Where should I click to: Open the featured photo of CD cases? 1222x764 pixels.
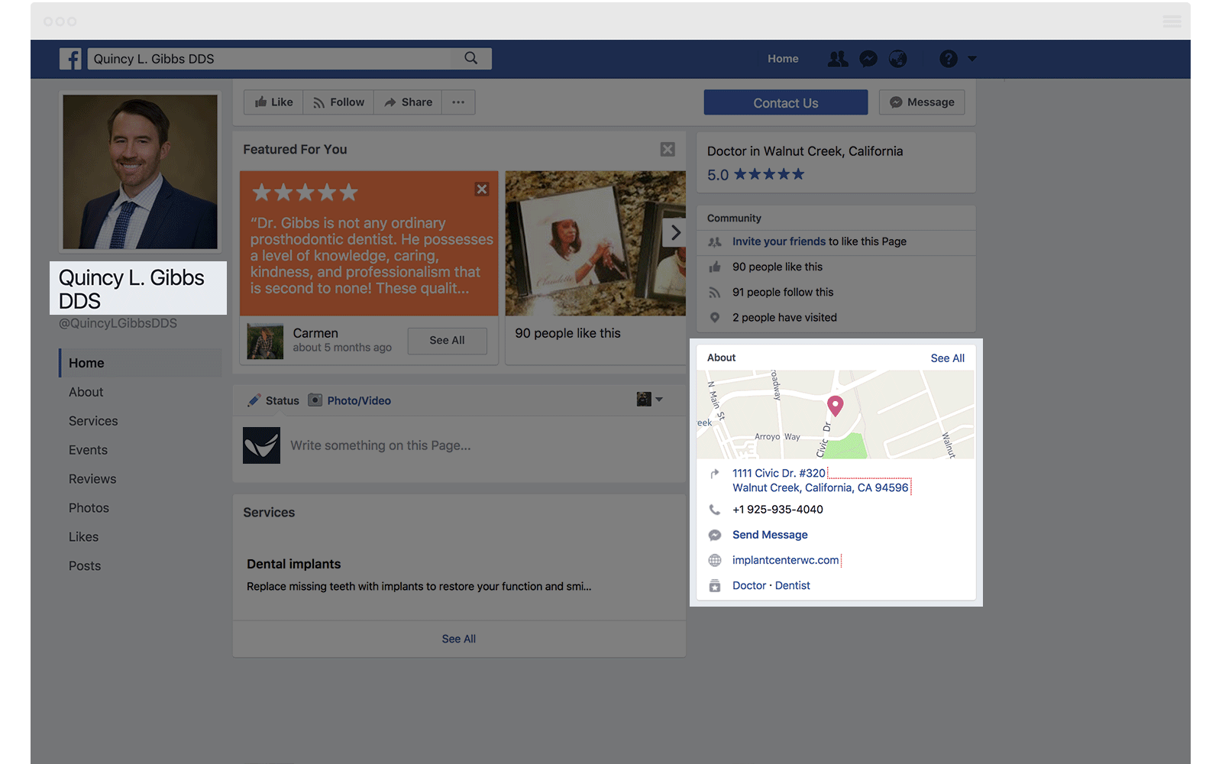coord(595,243)
